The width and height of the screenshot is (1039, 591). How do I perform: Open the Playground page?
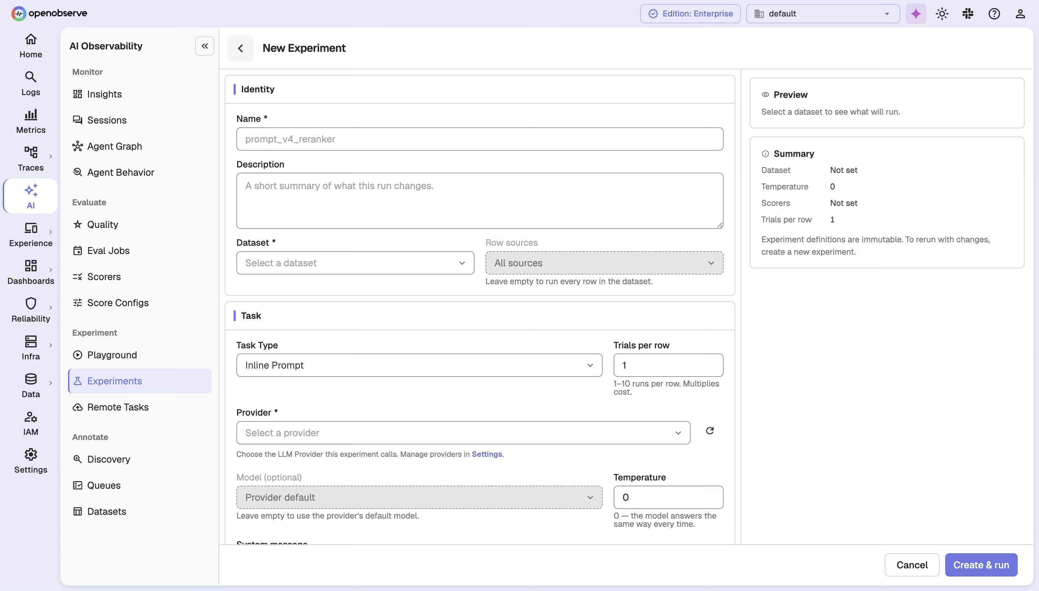pyautogui.click(x=139, y=355)
